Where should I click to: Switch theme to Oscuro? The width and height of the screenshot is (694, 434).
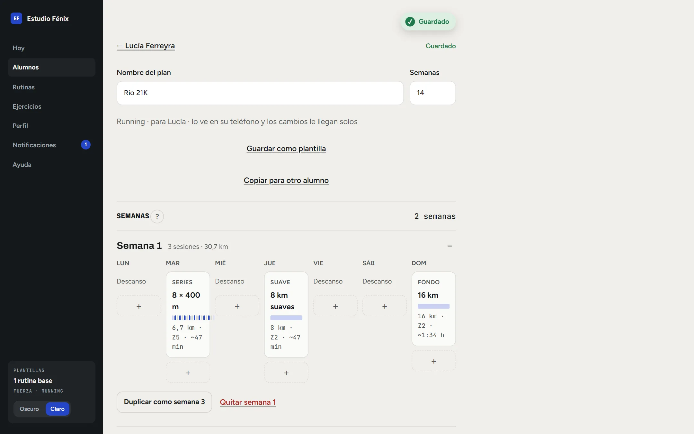29,409
